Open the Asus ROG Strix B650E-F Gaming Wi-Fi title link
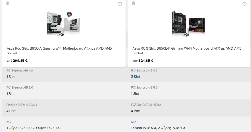This screenshot has height=132, width=251. [187, 51]
